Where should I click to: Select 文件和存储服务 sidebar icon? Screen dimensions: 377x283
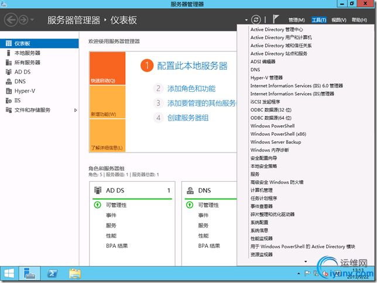(9, 110)
